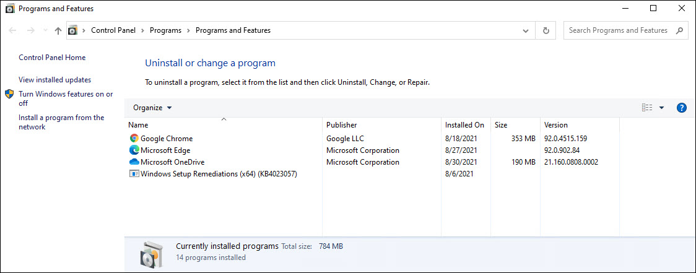The width and height of the screenshot is (696, 273).
Task: Click the Google LLC publisher cell
Action: coord(345,139)
